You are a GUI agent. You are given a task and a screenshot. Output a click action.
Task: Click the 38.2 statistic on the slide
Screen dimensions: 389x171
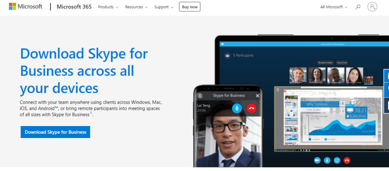coord(359,110)
